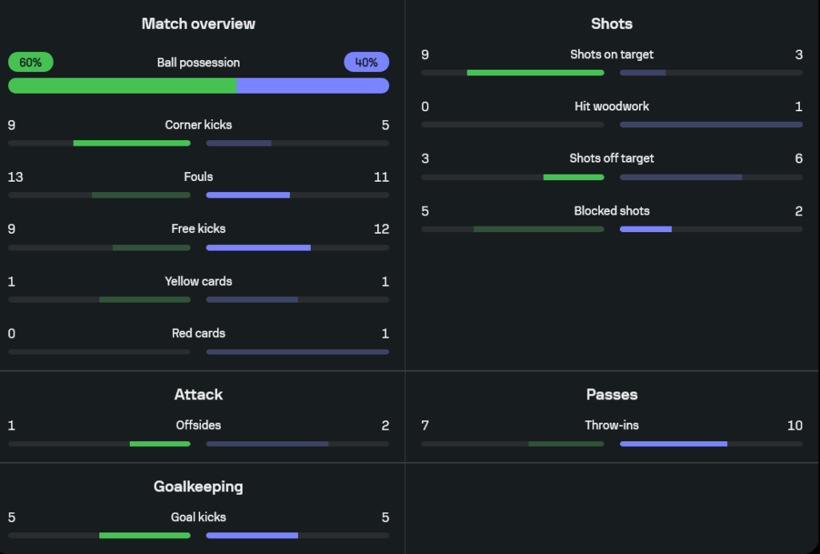820x554 pixels.
Task: Click the bright purple Blocked shots bar
Action: point(645,230)
